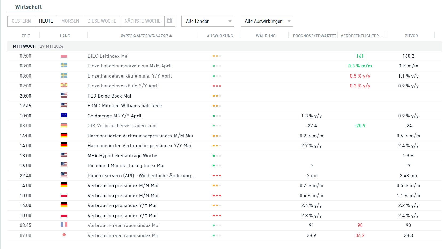Click sort arrow next to Wirtschaftsindikator
Image resolution: width=448 pixels, height=249 pixels.
(x=171, y=36)
